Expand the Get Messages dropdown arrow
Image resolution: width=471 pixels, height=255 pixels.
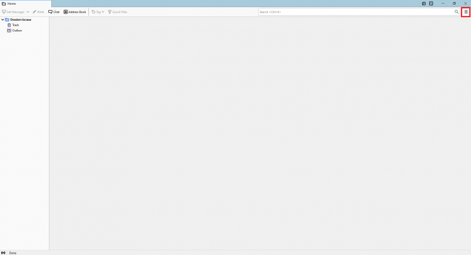point(28,12)
